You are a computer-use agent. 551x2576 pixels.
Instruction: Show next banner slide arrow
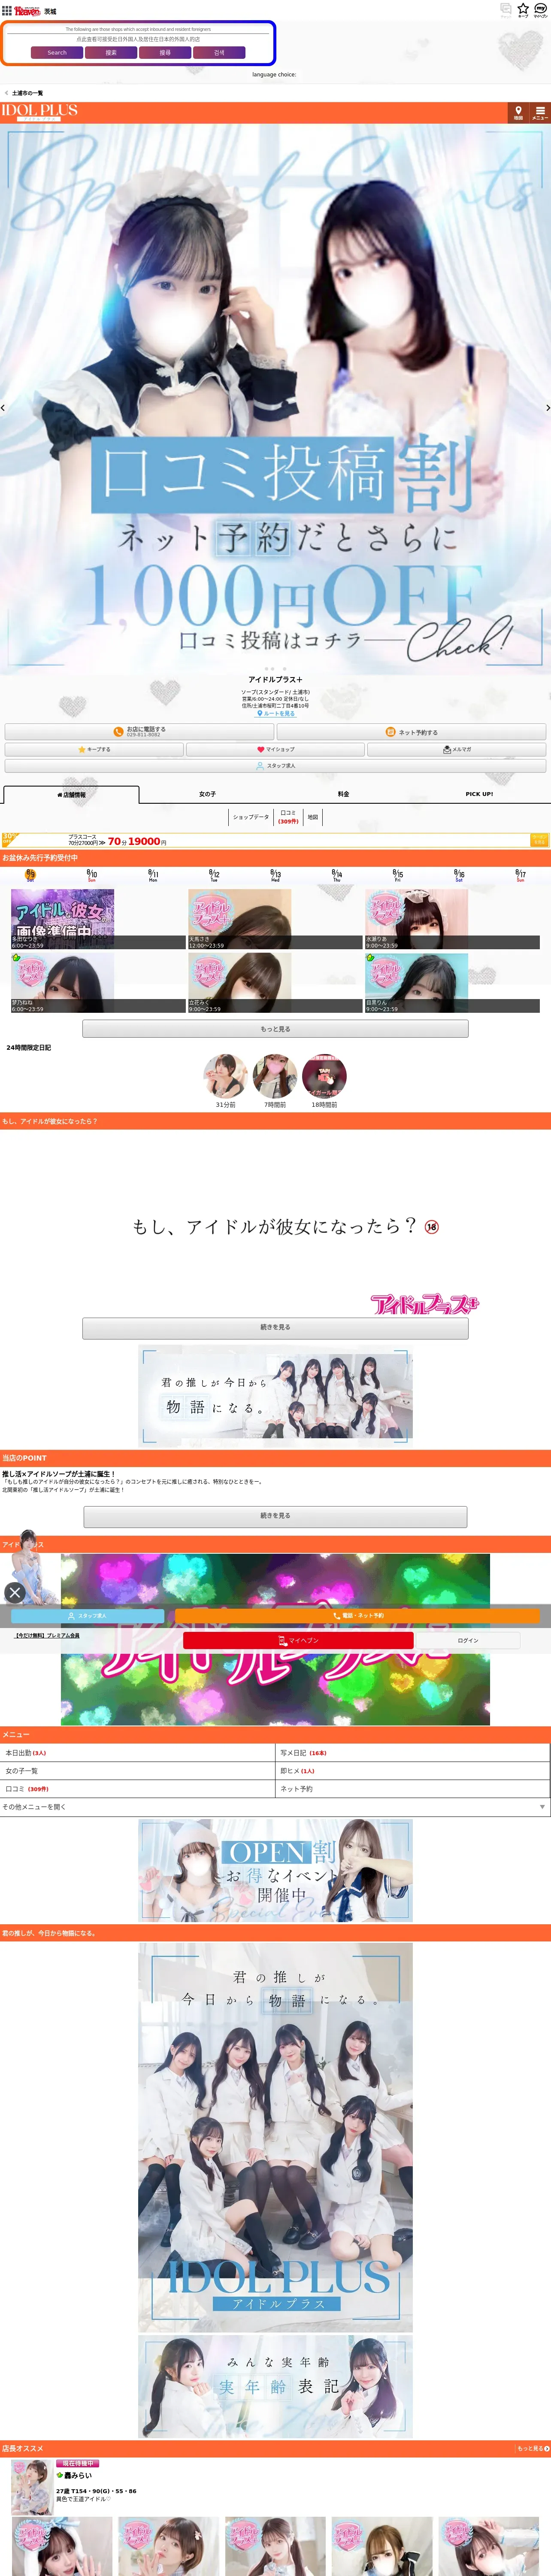(547, 408)
